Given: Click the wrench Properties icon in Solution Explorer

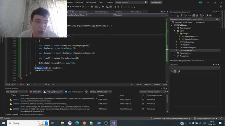Looking at the screenshot, I should point(207,15).
